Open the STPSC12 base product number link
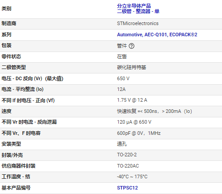 click(x=127, y=188)
